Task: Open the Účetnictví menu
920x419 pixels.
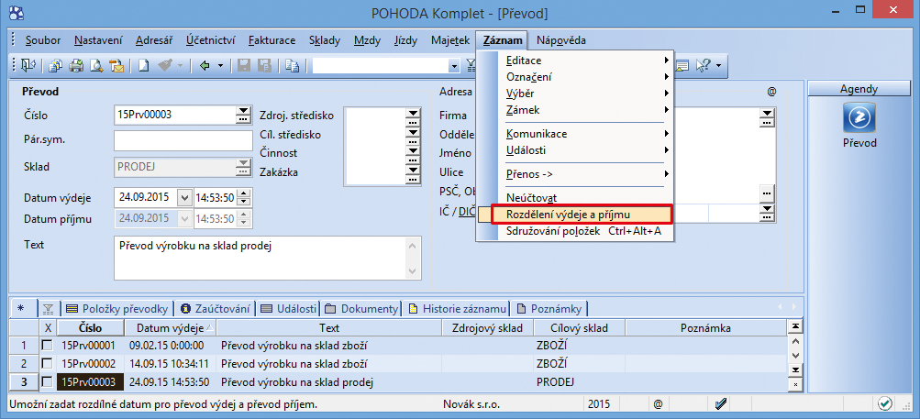Action: tap(210, 40)
